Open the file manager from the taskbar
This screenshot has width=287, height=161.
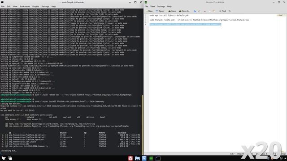pos(137,158)
